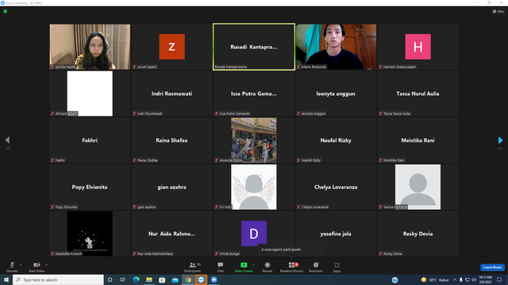The width and height of the screenshot is (508, 285).
Task: Select Sri Indri's angel-wings avatar tile
Action: [x=254, y=187]
